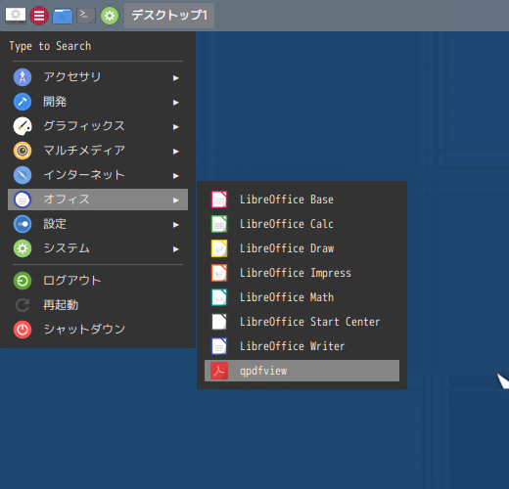Image resolution: width=509 pixels, height=489 pixels.
Task: Expand the アクセサリ submenu arrow
Action: click(176, 78)
